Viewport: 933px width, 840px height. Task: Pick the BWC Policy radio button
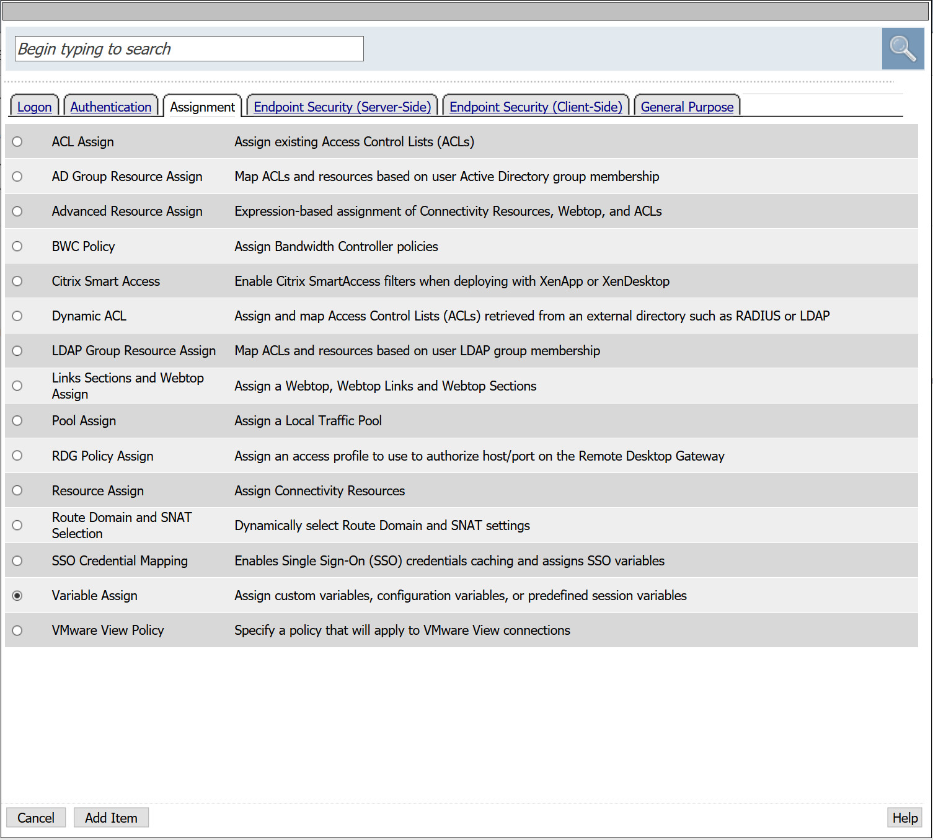click(x=17, y=246)
